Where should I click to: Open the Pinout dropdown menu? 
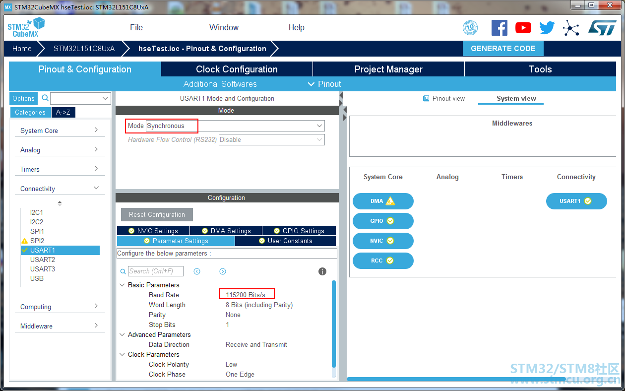324,84
